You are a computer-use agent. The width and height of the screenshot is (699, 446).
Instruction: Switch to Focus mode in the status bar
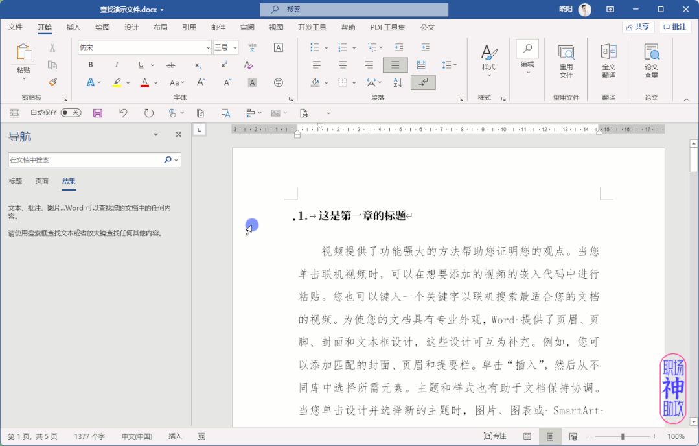coord(495,436)
